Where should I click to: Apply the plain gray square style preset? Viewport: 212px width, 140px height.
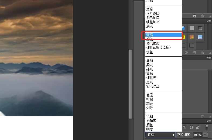pos(192,28)
